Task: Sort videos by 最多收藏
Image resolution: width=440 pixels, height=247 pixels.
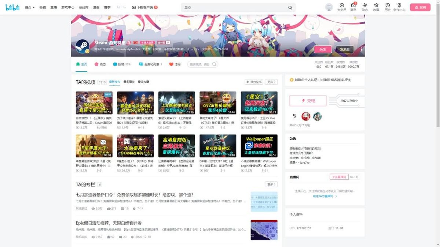Action: point(143,82)
